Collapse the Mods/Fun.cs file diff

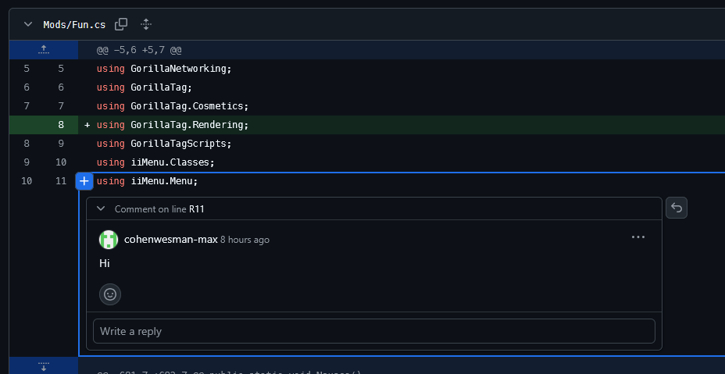point(28,24)
